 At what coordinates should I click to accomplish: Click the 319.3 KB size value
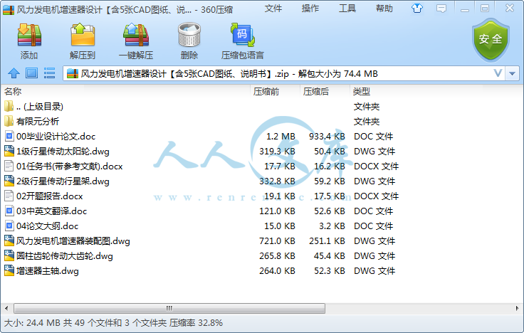pyautogui.click(x=277, y=152)
